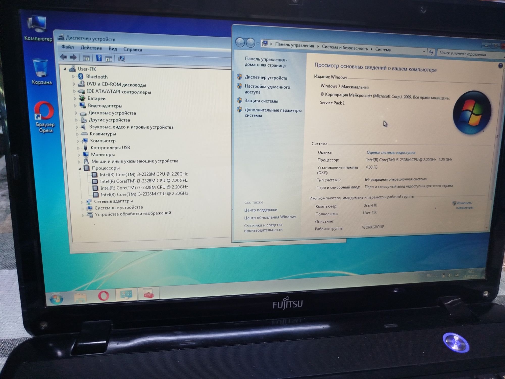Open Центр обновления Windows link

pyautogui.click(x=270, y=217)
